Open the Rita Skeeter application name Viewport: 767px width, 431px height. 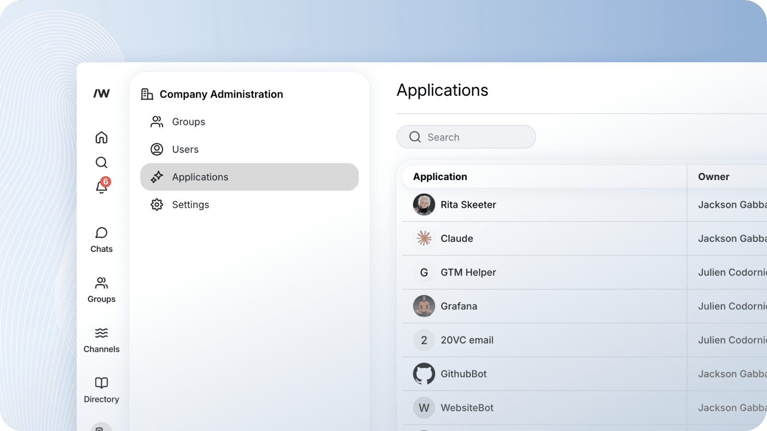468,204
